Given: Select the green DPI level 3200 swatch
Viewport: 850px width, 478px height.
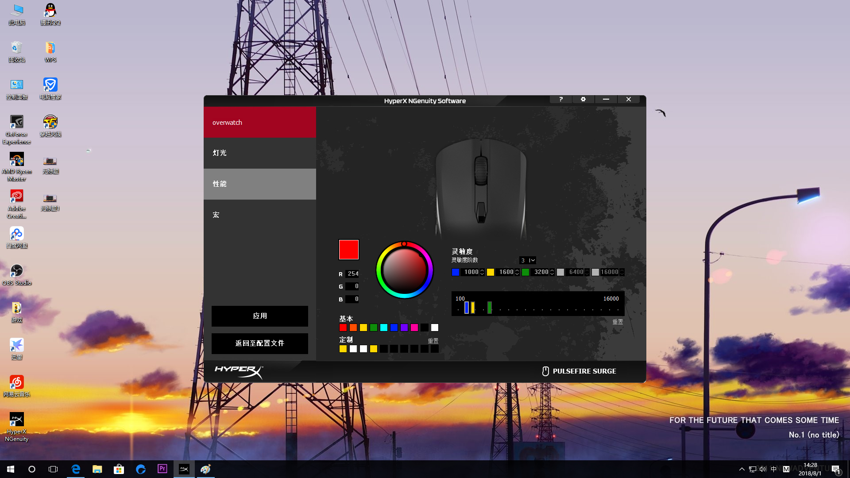Looking at the screenshot, I should [525, 272].
